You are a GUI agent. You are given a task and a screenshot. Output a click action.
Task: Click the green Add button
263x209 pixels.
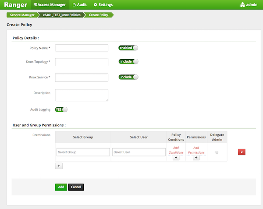click(x=61, y=187)
